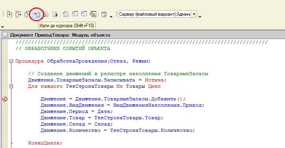Click the comment Создание движений в регистре накопления

pos(118,74)
